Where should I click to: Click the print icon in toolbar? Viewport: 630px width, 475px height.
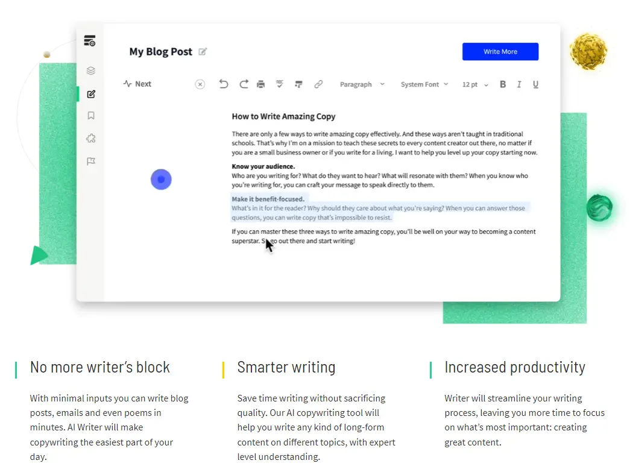pos(261,84)
